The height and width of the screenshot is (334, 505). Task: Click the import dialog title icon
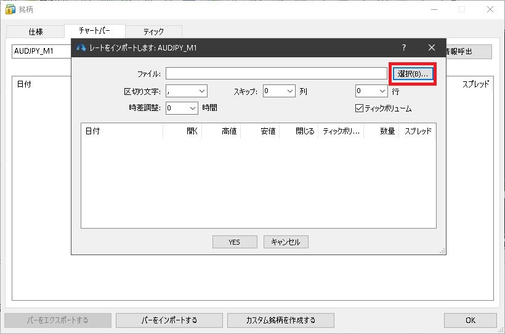coord(81,47)
